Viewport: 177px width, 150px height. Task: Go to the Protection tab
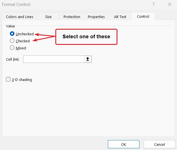point(72,17)
